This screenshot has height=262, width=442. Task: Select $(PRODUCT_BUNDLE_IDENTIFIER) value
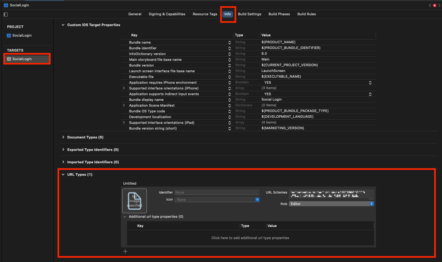coord(291,48)
